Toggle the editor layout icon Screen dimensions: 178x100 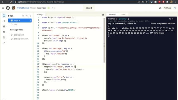point(103,14)
